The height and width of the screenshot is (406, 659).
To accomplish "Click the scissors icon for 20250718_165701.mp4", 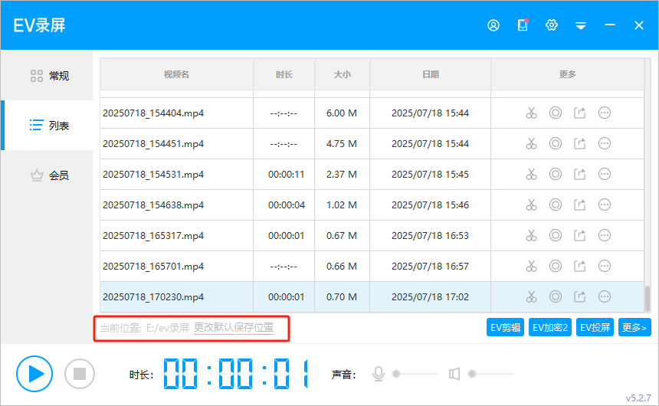I will [x=531, y=267].
